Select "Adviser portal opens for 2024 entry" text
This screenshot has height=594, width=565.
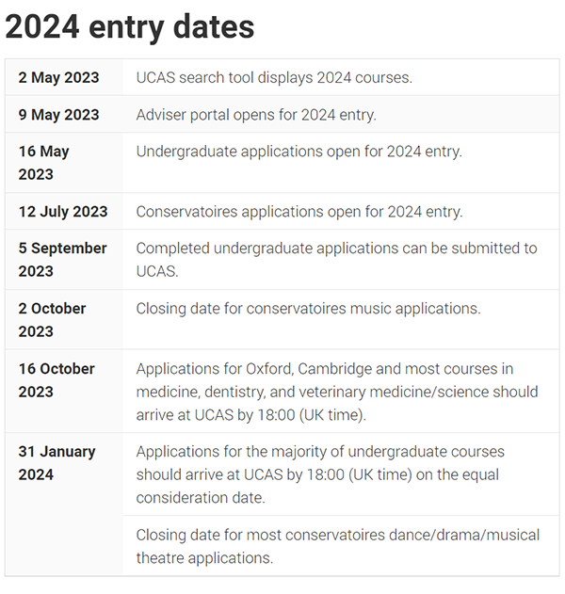click(256, 115)
